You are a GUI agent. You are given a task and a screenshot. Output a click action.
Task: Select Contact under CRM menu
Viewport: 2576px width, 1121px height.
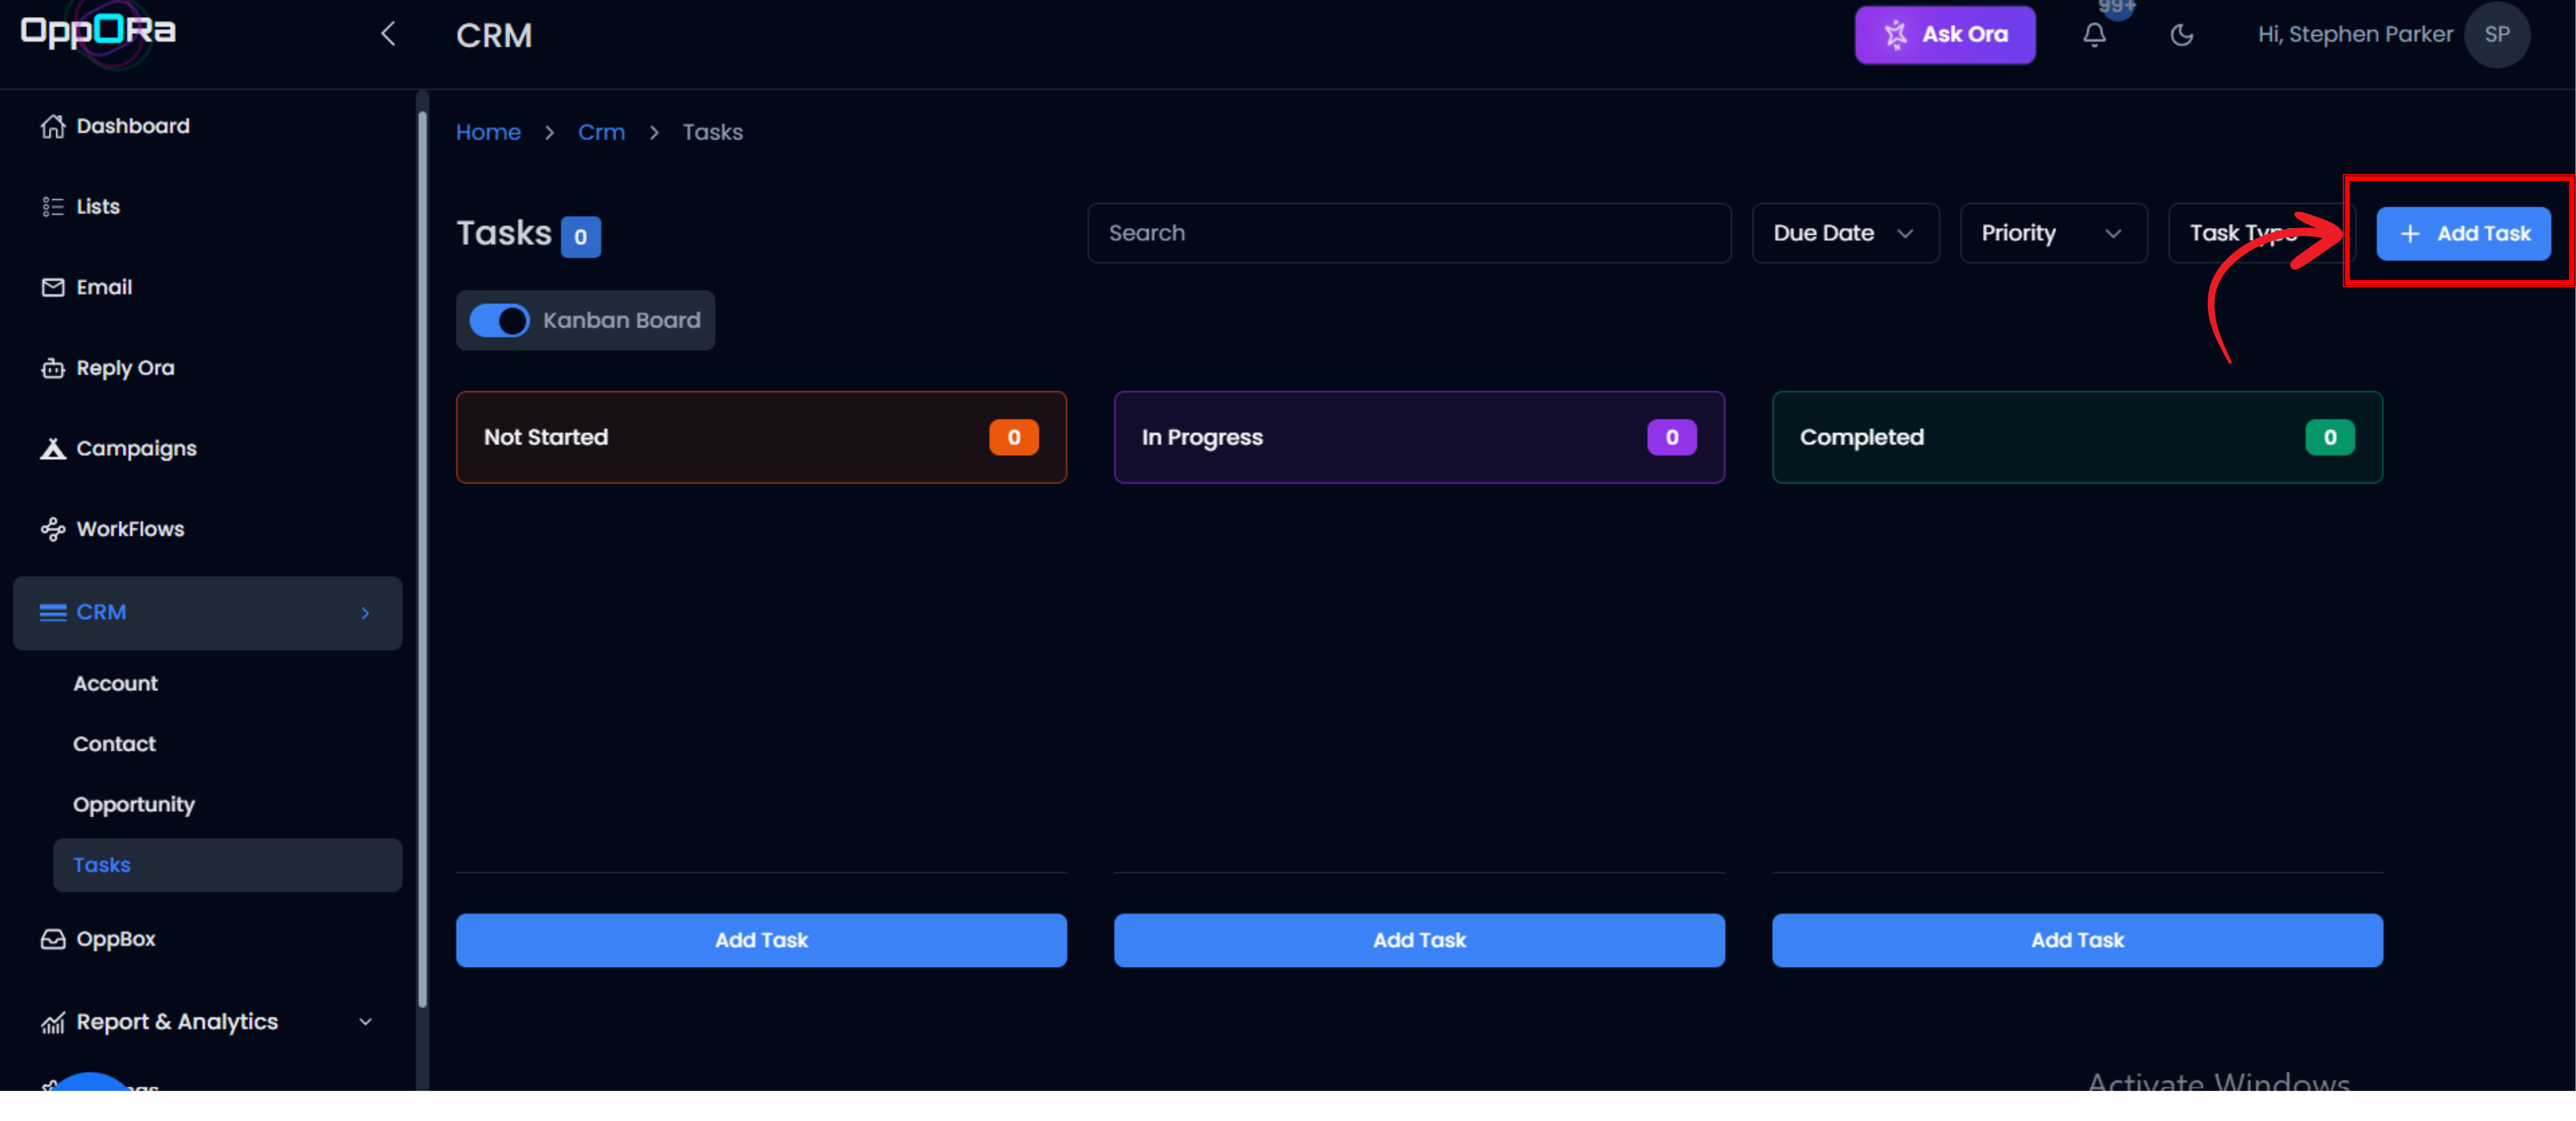[x=114, y=744]
